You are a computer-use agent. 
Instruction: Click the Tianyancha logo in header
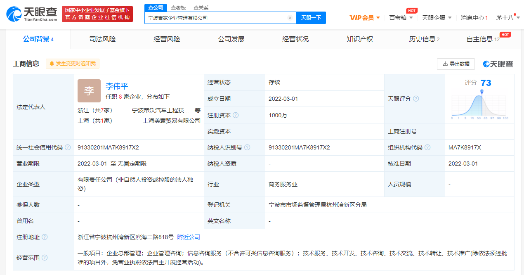pos(32,14)
